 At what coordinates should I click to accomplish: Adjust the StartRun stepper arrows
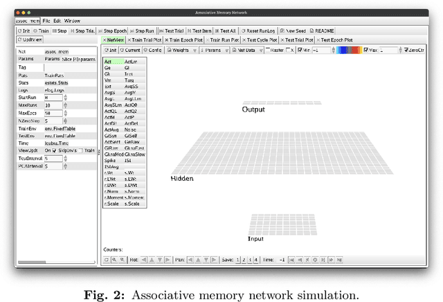coord(66,98)
